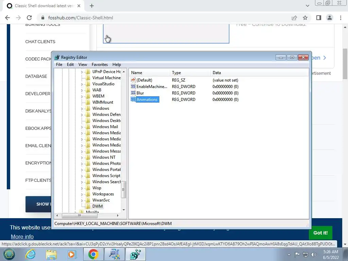This screenshot has width=348, height=261.
Task: Open CHAT CLIENTS category link
Action: click(40, 42)
